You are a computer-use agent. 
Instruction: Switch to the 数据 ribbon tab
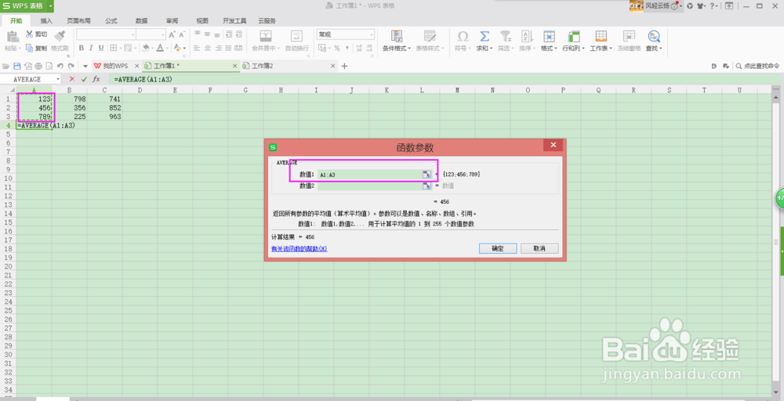[x=141, y=21]
